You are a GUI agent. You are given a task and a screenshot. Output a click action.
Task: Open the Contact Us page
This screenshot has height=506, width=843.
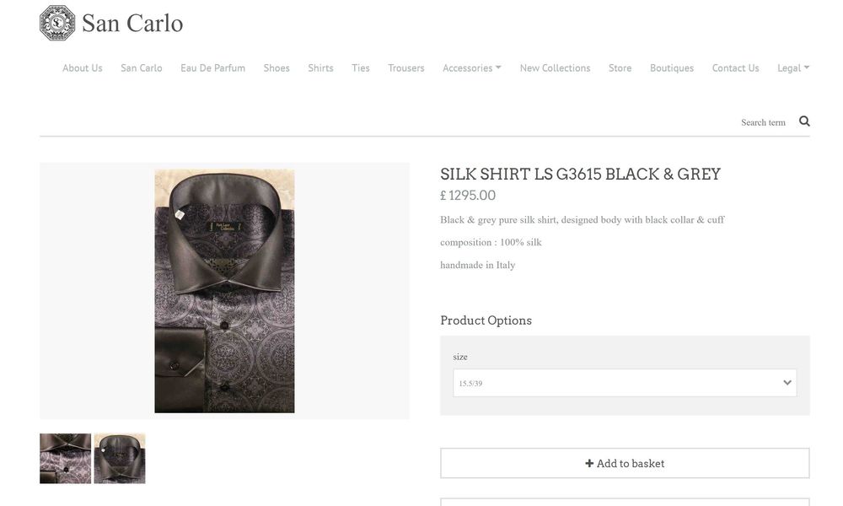735,68
